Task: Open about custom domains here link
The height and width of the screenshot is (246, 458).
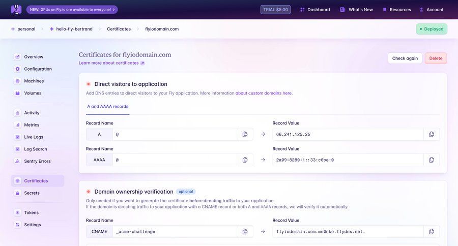Action: pyautogui.click(x=264, y=93)
